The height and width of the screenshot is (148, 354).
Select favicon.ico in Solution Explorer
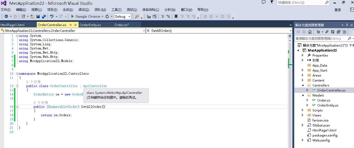320,120
